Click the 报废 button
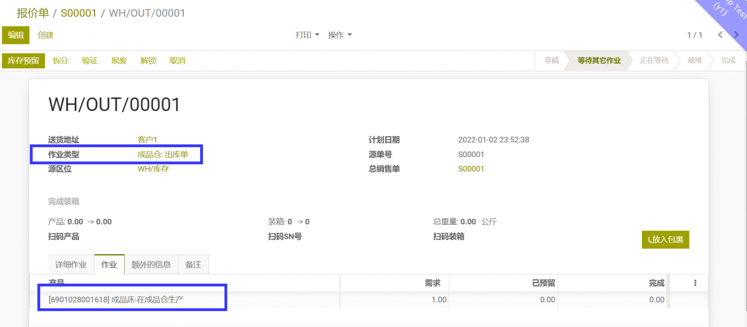This screenshot has width=747, height=327. 119,61
